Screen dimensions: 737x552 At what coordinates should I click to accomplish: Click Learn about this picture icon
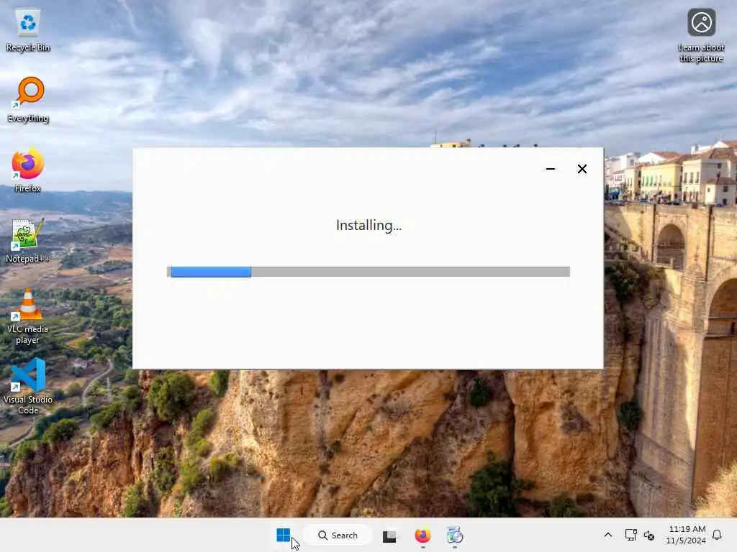(701, 36)
